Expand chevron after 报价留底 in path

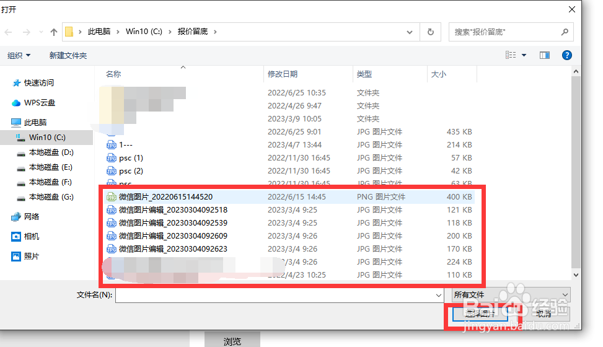point(216,32)
